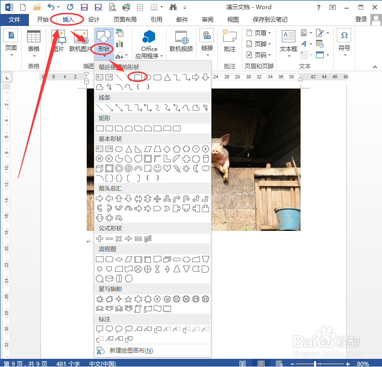Select the 4-point star shape
The image size is (382, 367).
[x=119, y=299]
